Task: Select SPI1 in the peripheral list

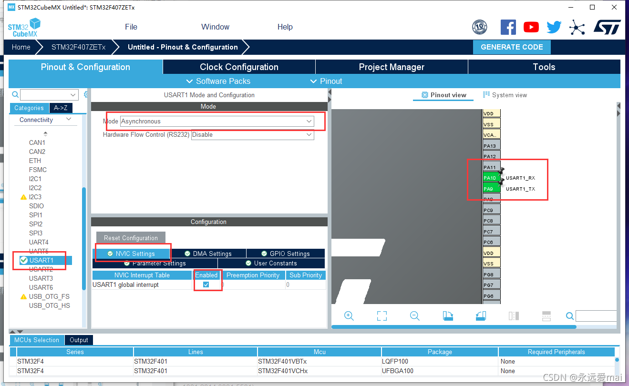Action: [36, 215]
